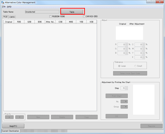Click the Alternative Color Management title bar icon
This screenshot has width=165, height=134.
tap(3, 2)
